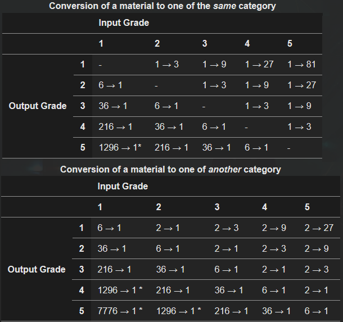This screenshot has height=322, width=343.
Task: Select the 2 → 1 cell in the bottom output grade 4 row
Action: 317,291
